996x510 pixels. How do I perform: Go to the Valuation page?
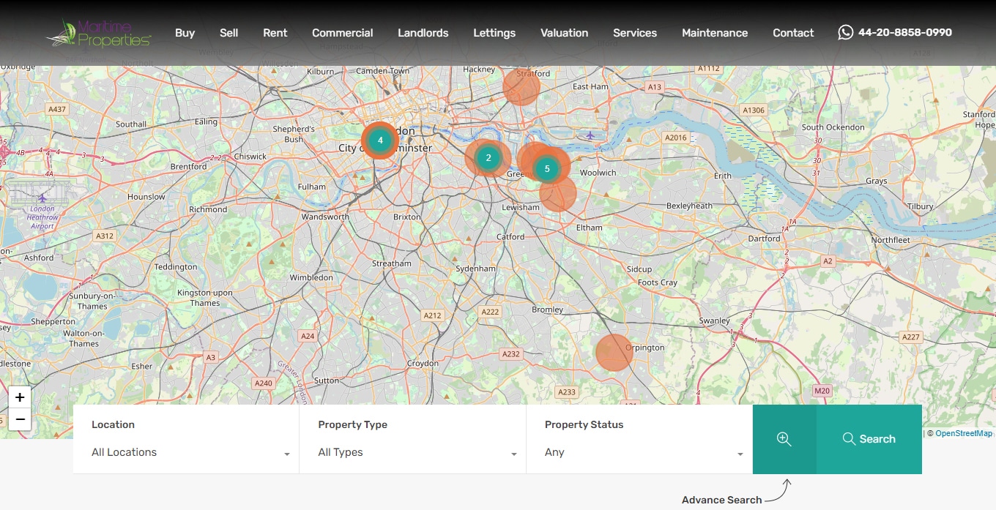coord(565,33)
